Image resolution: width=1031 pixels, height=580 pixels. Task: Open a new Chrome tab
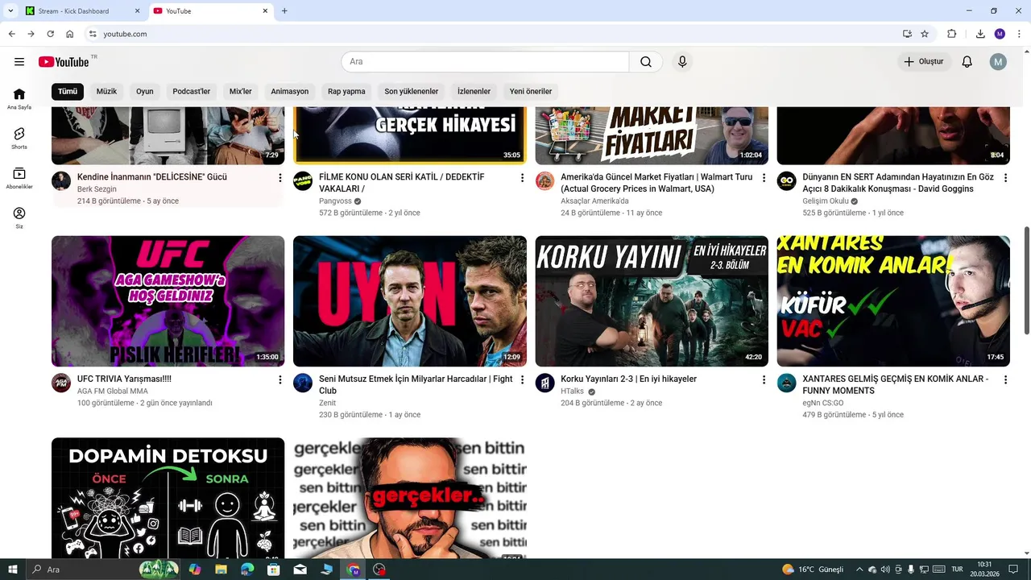click(284, 11)
